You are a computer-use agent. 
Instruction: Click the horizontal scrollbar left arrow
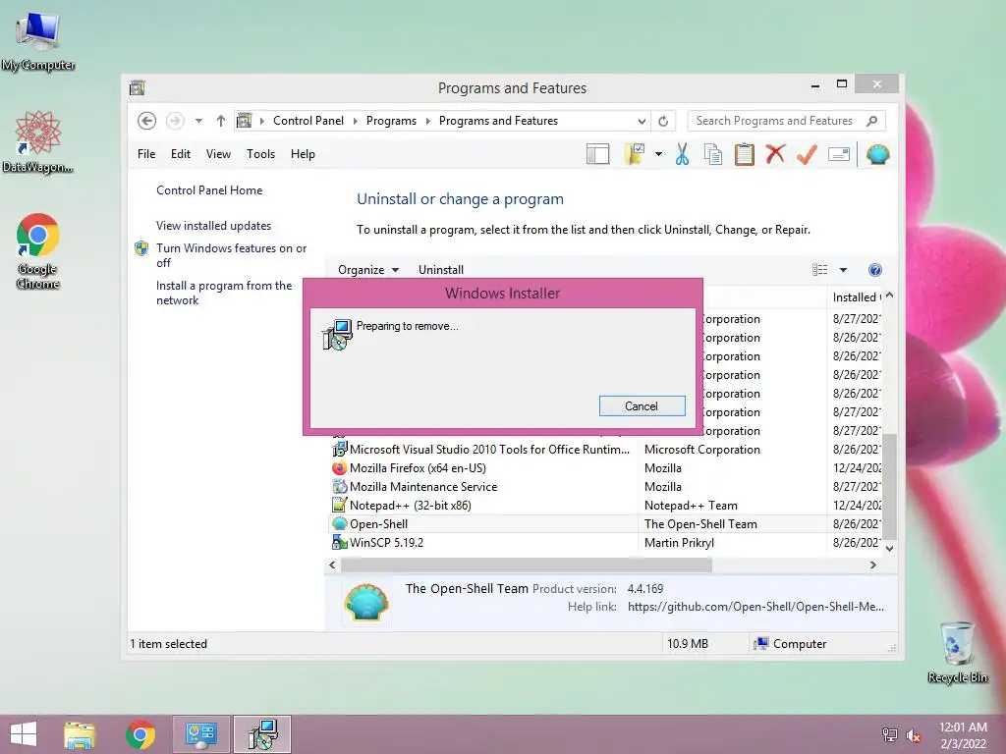tap(332, 565)
